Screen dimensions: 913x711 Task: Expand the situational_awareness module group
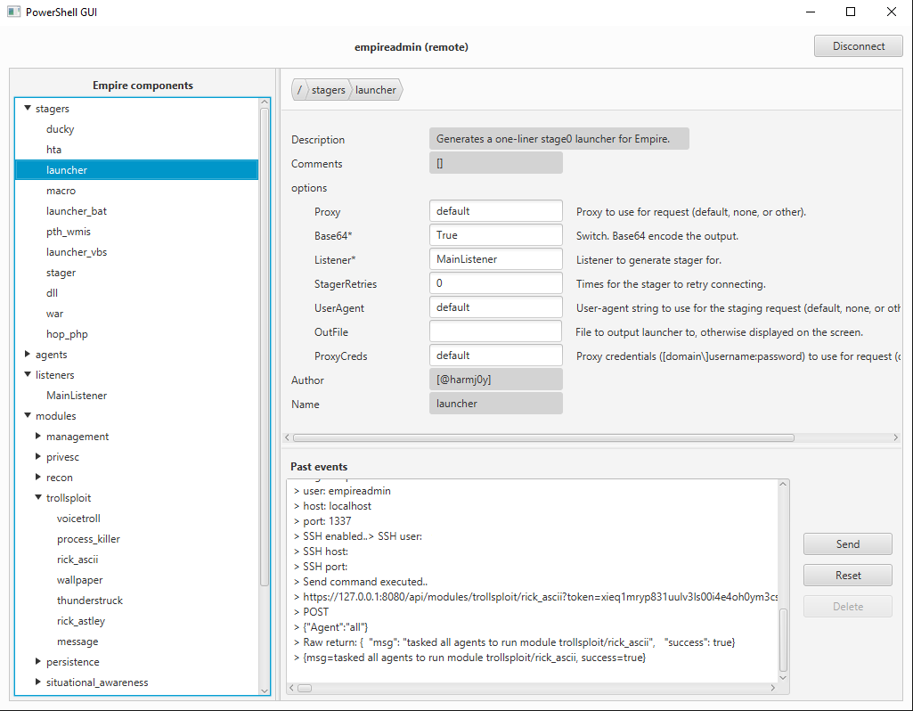click(x=37, y=682)
